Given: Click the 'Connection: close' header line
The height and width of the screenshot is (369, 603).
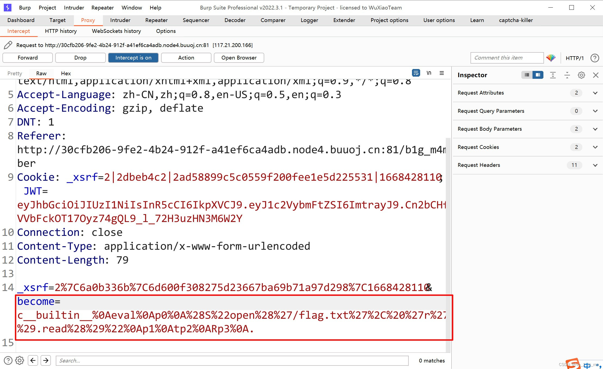Looking at the screenshot, I should pos(70,232).
